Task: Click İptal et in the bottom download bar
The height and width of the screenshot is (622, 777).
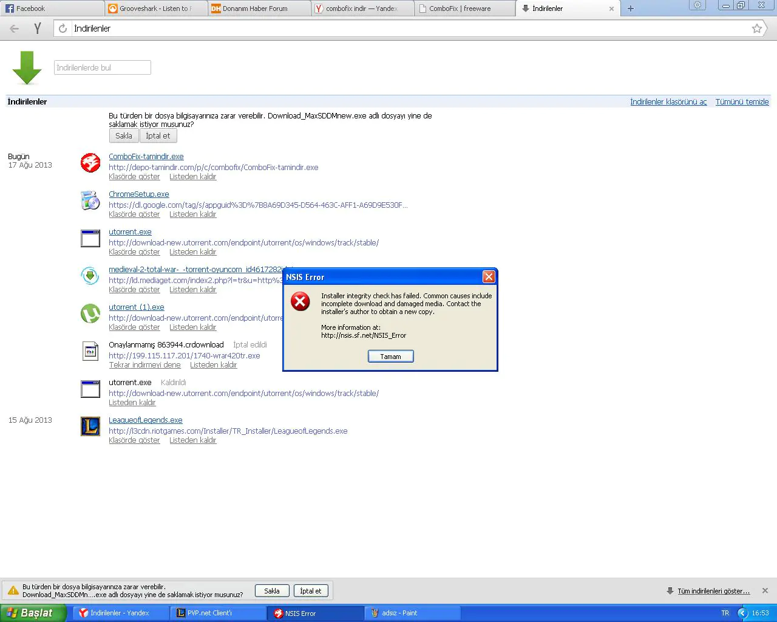Action: click(311, 591)
